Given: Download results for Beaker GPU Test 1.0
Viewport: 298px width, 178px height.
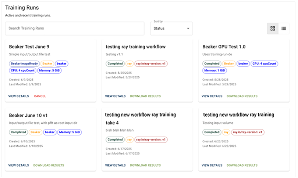Looking at the screenshot, I should [242, 96].
